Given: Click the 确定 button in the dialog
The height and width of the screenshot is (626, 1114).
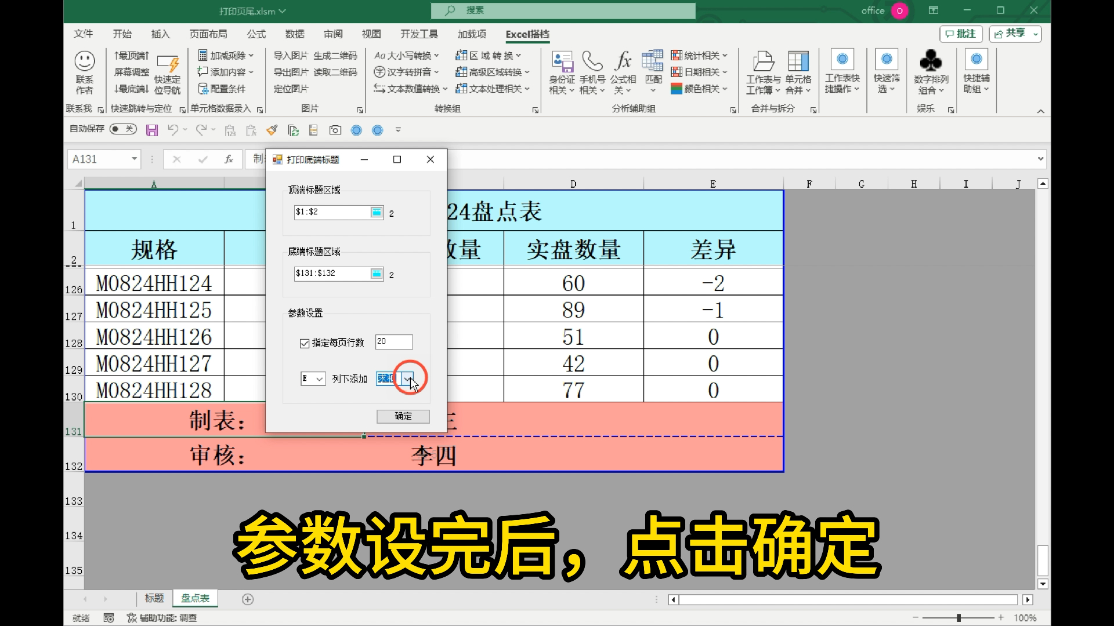Looking at the screenshot, I should click(x=403, y=416).
